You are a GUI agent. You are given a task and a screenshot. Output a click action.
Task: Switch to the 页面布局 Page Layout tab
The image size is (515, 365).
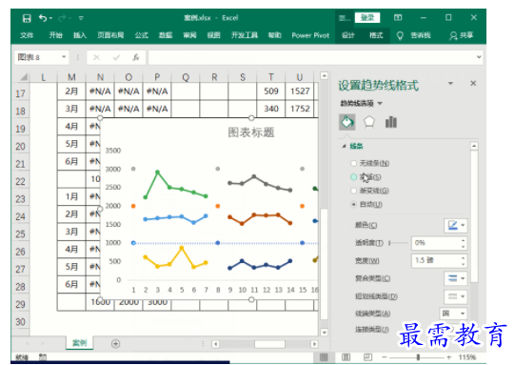click(x=110, y=35)
